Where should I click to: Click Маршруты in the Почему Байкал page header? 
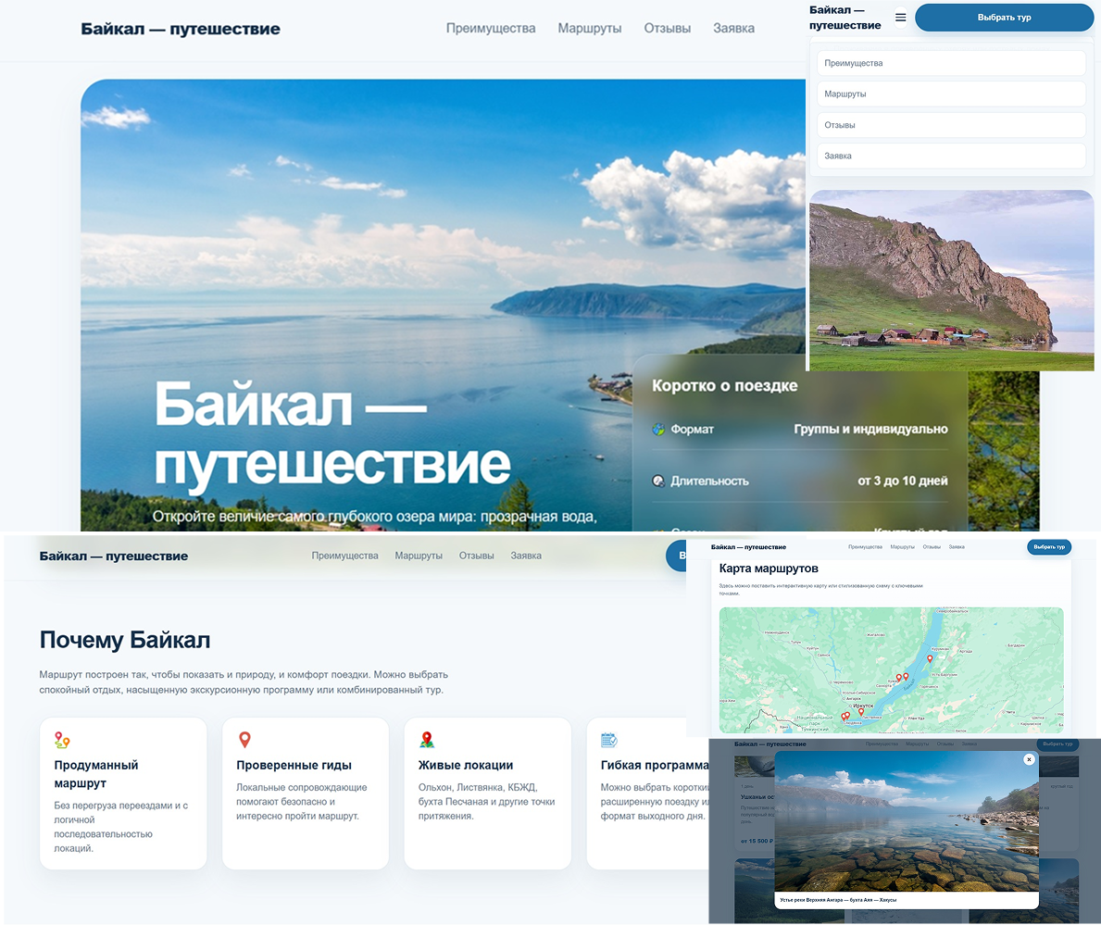[419, 556]
